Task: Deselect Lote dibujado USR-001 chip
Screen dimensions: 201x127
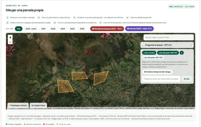Action: 168,53
